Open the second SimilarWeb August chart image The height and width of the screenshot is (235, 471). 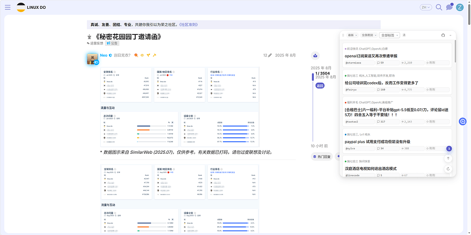180,199
